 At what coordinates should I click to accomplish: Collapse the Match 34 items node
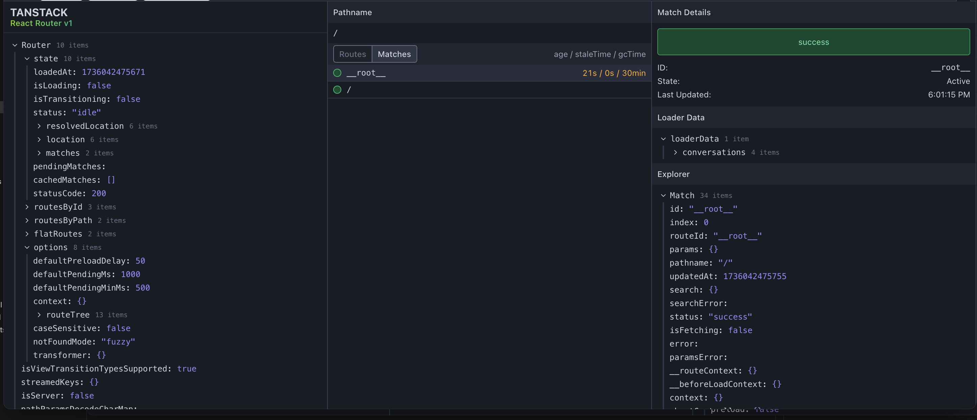[x=663, y=196]
